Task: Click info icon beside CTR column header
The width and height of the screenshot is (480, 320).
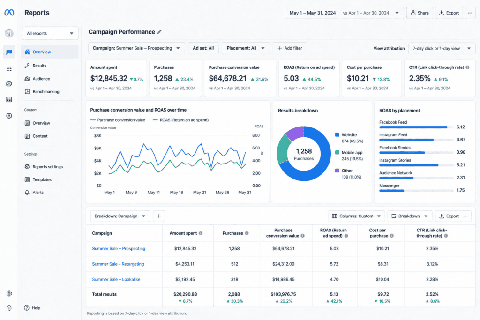Action: pyautogui.click(x=446, y=236)
